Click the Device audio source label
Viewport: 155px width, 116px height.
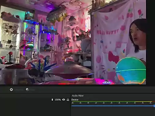75,100
